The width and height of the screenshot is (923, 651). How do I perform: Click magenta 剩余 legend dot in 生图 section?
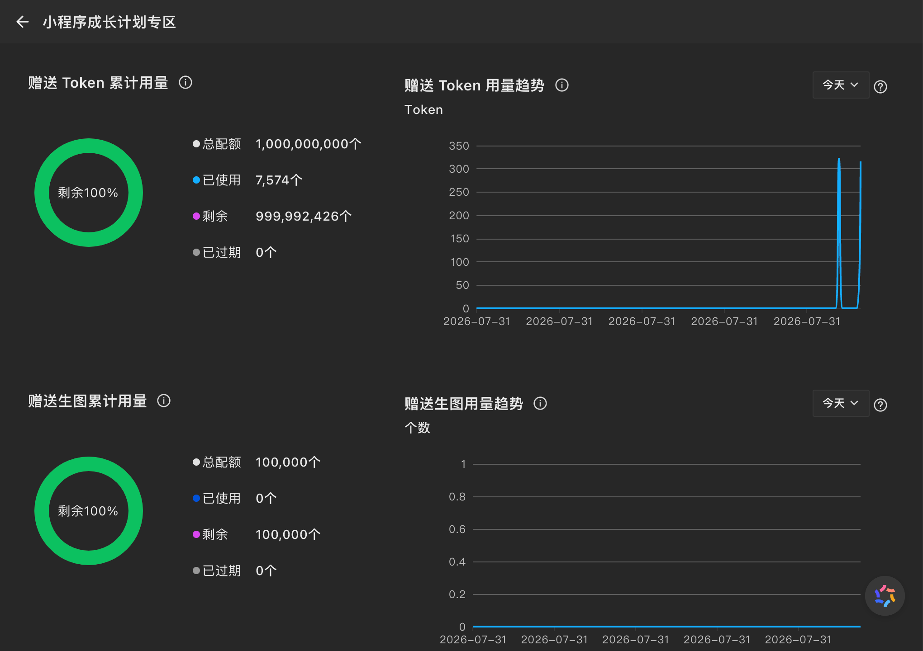tap(196, 534)
